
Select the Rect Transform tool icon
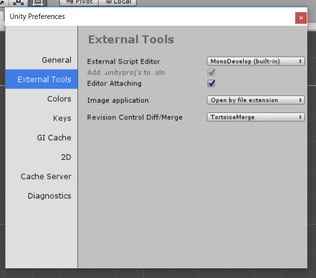tap(37, 2)
